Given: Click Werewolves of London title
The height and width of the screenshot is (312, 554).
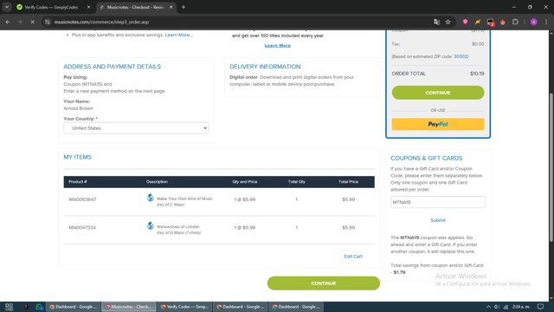Looking at the screenshot, I should tap(178, 227).
